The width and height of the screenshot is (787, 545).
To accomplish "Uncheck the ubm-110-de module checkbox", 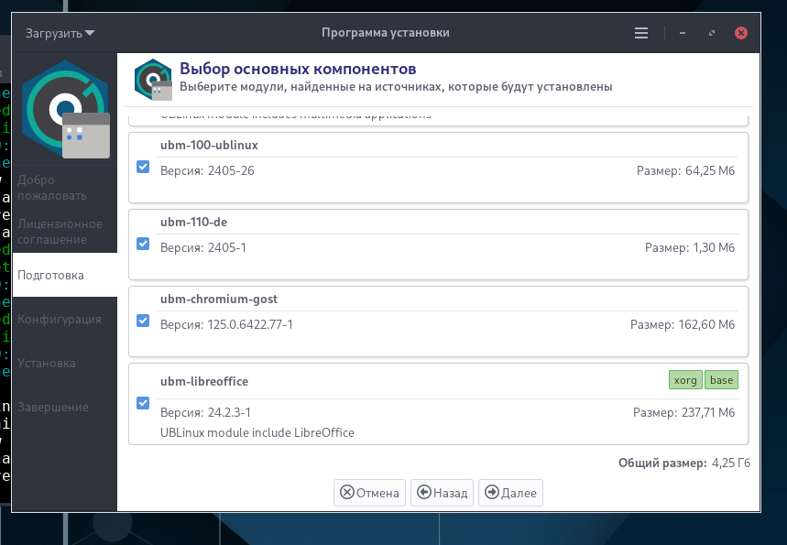I will point(143,244).
